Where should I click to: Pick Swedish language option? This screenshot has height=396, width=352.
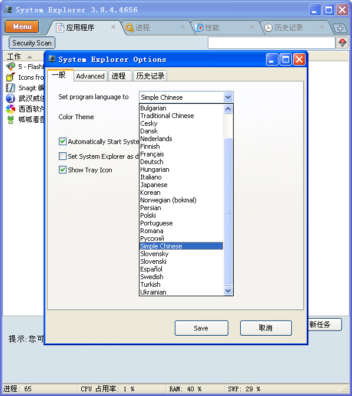point(181,277)
